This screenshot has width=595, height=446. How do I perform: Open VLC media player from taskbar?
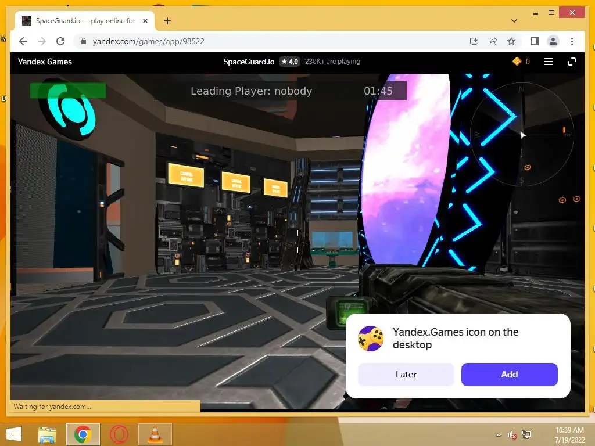155,434
